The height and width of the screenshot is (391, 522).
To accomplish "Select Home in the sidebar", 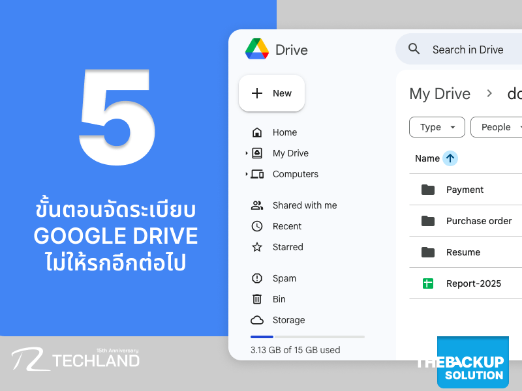I will (x=284, y=132).
